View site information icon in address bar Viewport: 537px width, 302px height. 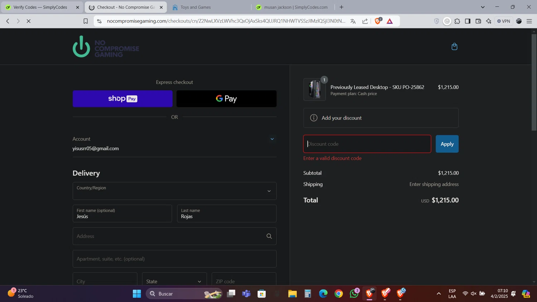100,21
